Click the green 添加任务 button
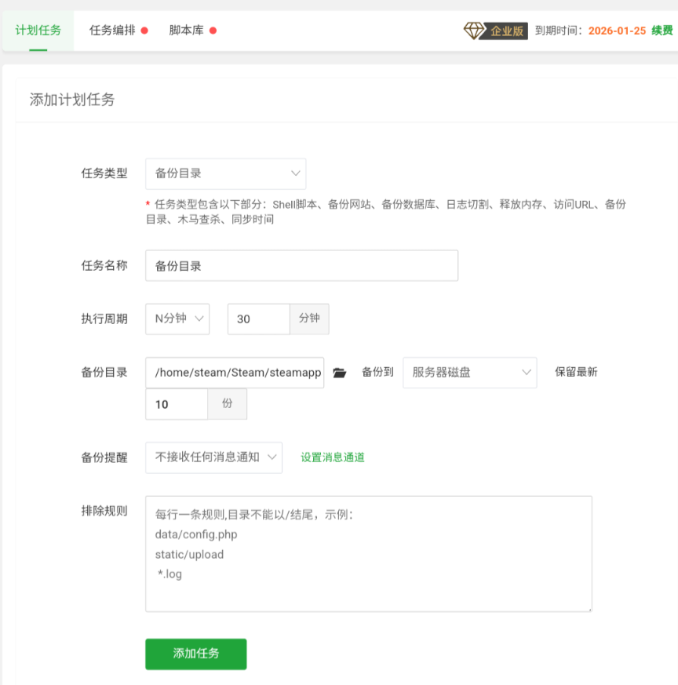Viewport: 678px width, 685px height. [196, 654]
